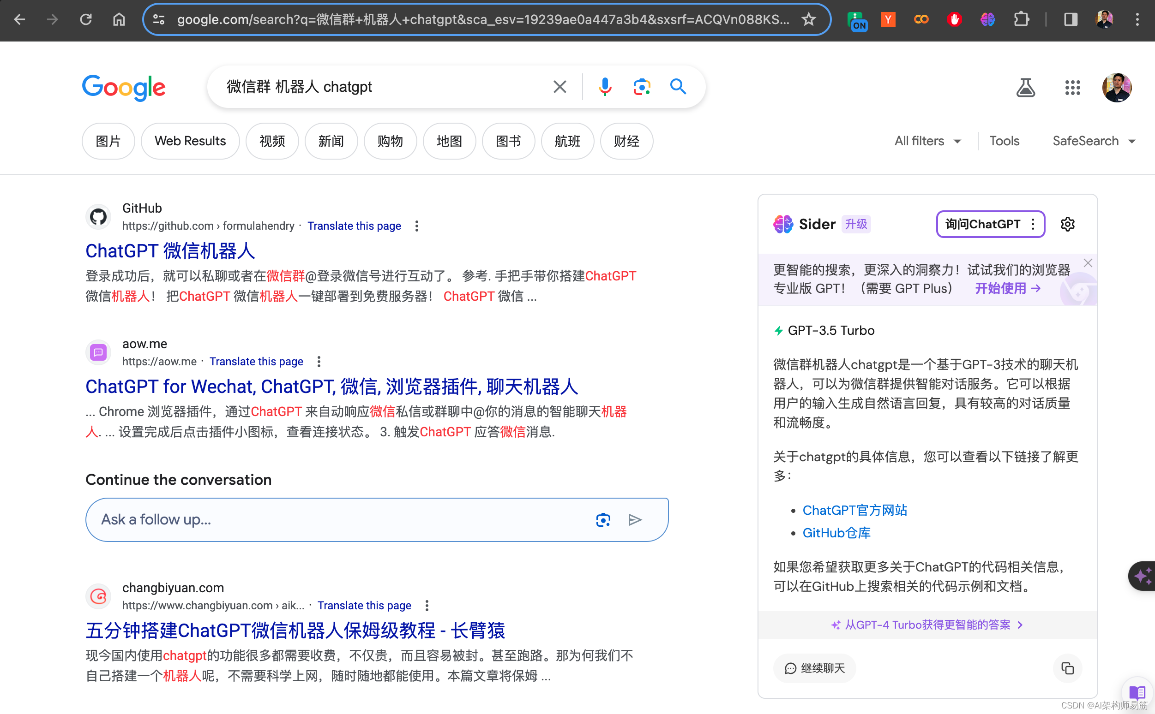Open Chrome three-dot menu

(1137, 19)
